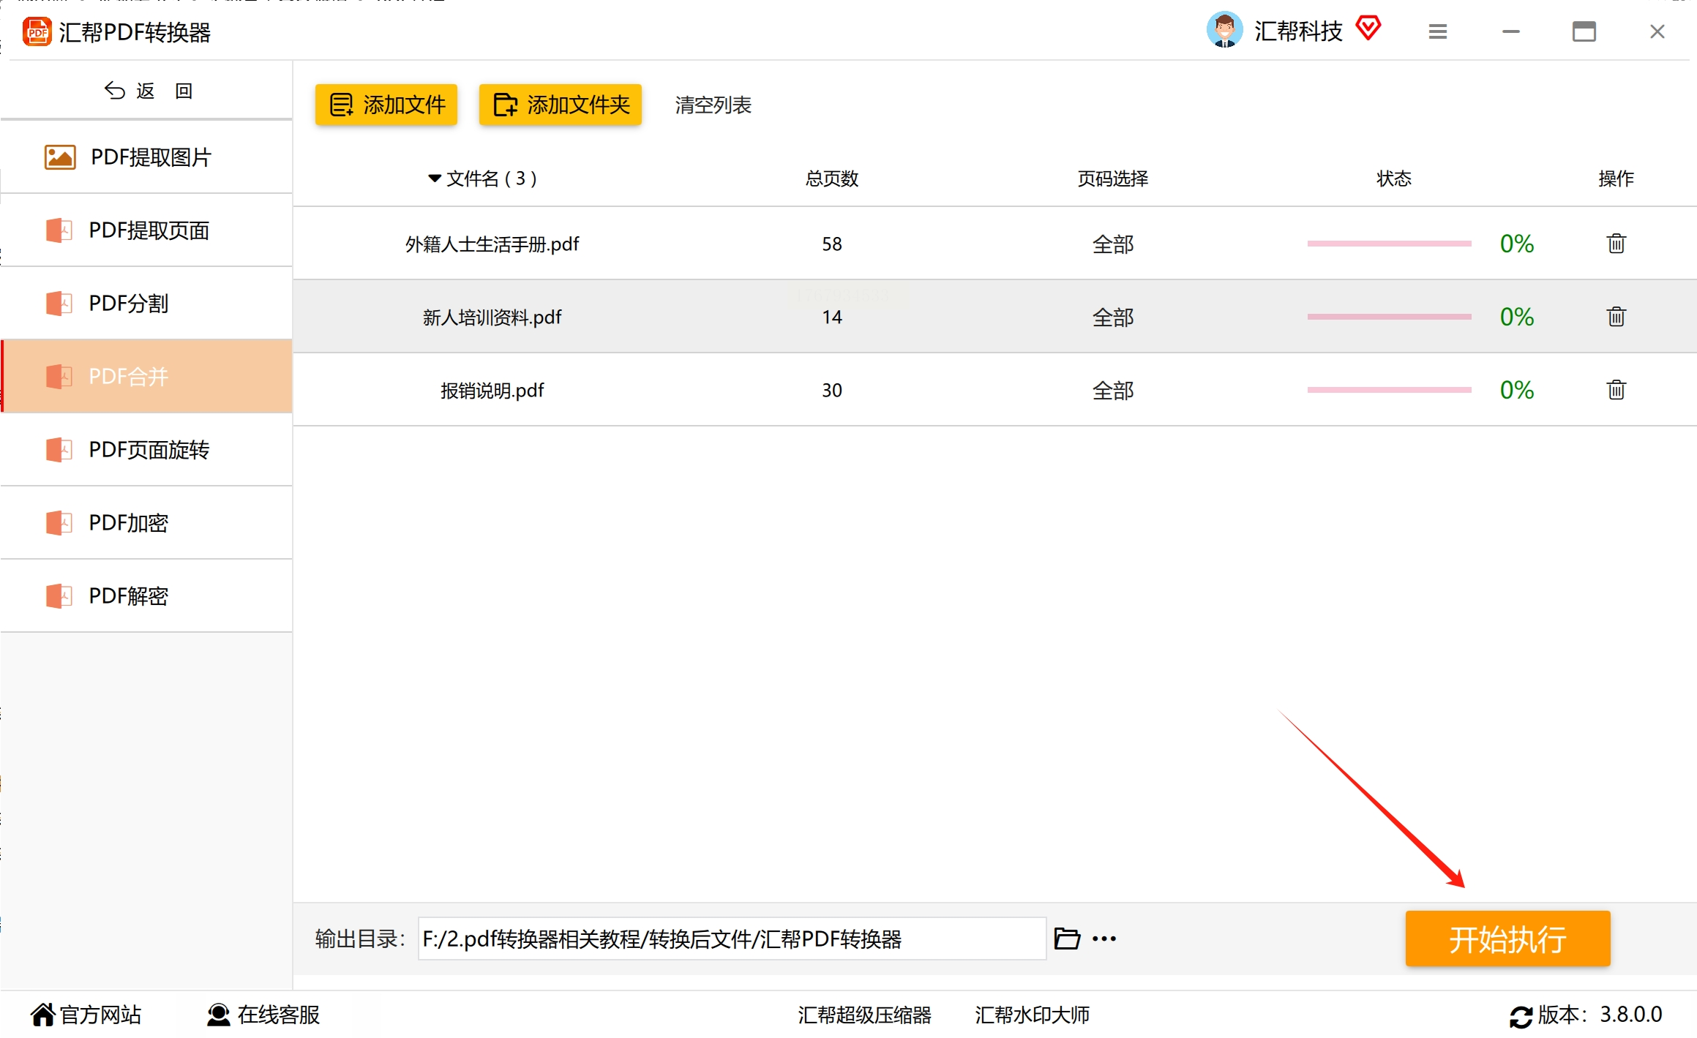Image resolution: width=1697 pixels, height=1038 pixels.
Task: Click the 输出目录 path input field
Action: point(732,939)
